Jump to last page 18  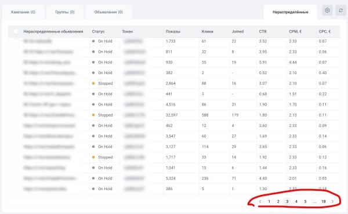pos(324,202)
